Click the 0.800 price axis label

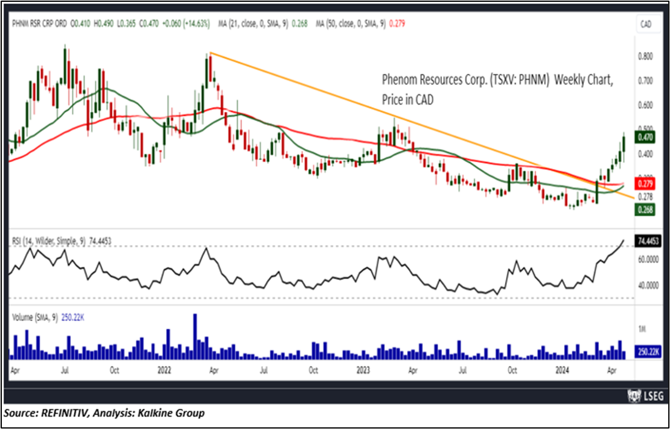tap(645, 56)
